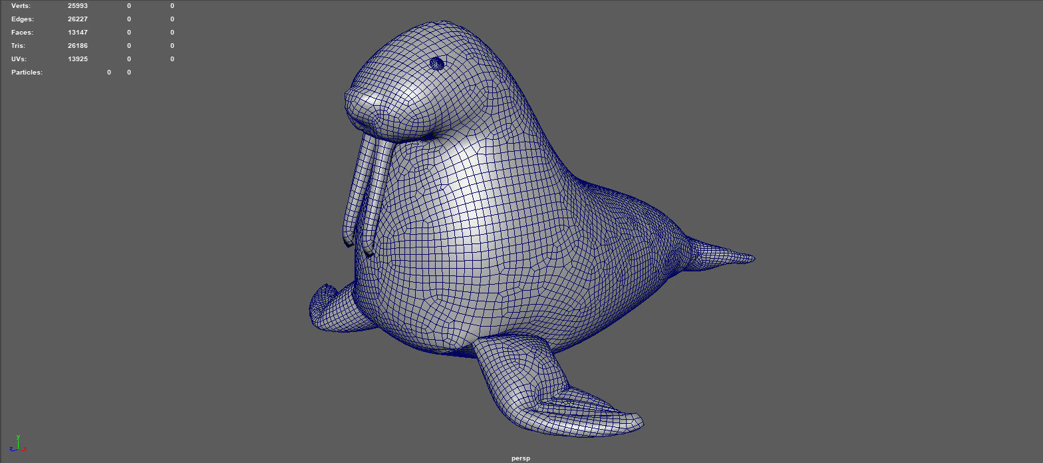Click the vertex count value 25993

pos(78,5)
